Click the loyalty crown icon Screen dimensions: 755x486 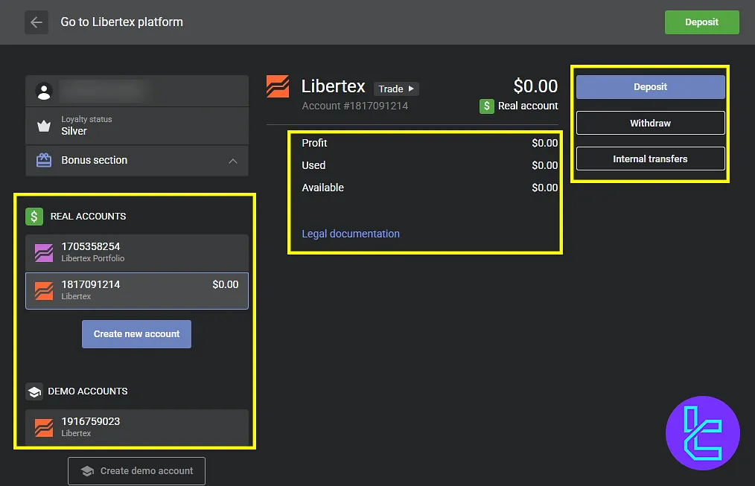click(44, 126)
